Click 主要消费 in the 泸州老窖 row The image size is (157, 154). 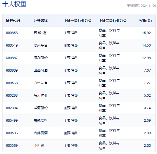[70, 83]
